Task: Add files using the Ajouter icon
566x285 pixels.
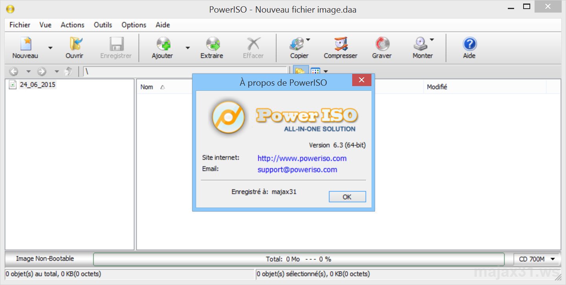Action: [x=163, y=44]
